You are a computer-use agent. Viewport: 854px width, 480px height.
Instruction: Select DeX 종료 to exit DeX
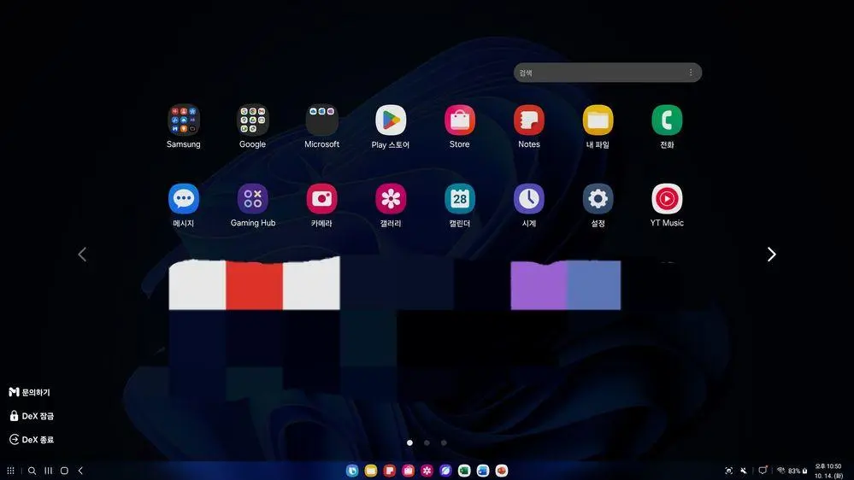click(x=32, y=440)
